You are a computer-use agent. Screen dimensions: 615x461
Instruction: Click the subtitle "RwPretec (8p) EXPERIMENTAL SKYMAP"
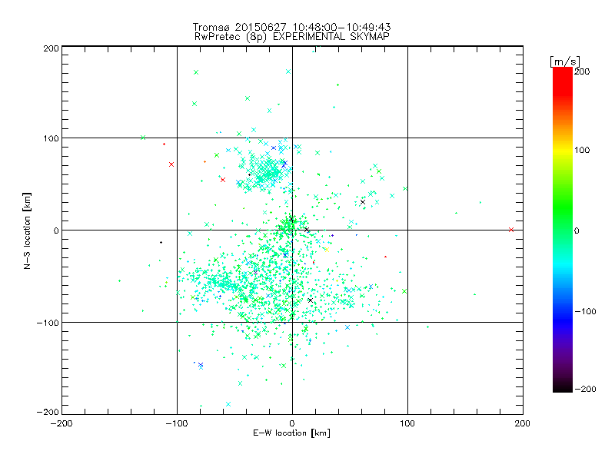coord(292,37)
